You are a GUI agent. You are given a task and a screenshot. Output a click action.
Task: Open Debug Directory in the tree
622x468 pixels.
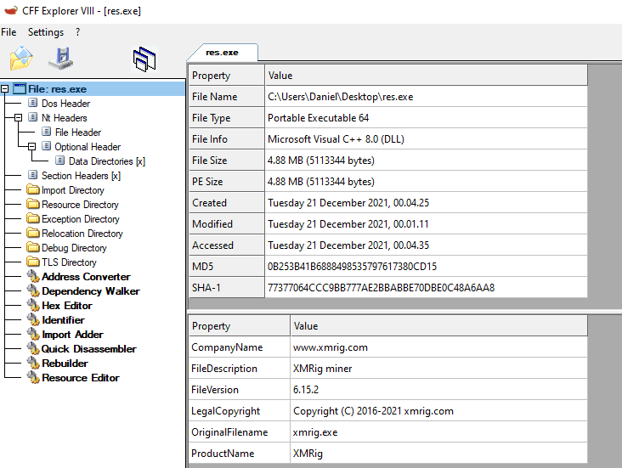click(x=74, y=248)
